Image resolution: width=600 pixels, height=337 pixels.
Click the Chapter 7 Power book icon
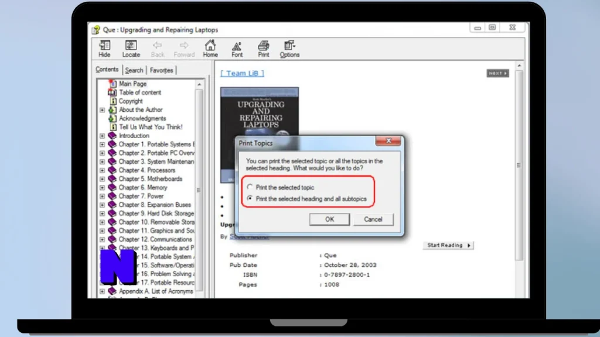[x=112, y=196]
